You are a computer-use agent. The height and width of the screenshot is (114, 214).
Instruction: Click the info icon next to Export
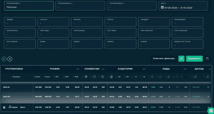(x=4, y=107)
